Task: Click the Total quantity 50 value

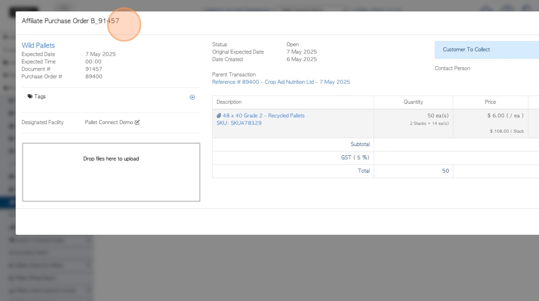Action: point(446,171)
